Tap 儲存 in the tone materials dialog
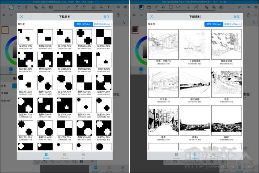The image size is (259, 173). click(107, 17)
